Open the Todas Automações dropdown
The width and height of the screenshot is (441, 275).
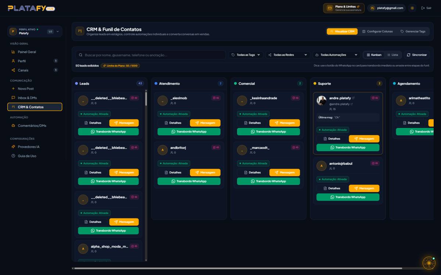[336, 55]
